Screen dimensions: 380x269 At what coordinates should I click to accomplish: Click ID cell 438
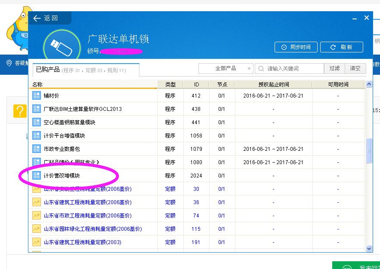click(196, 109)
